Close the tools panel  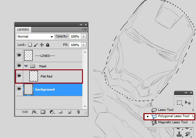coord(191,93)
